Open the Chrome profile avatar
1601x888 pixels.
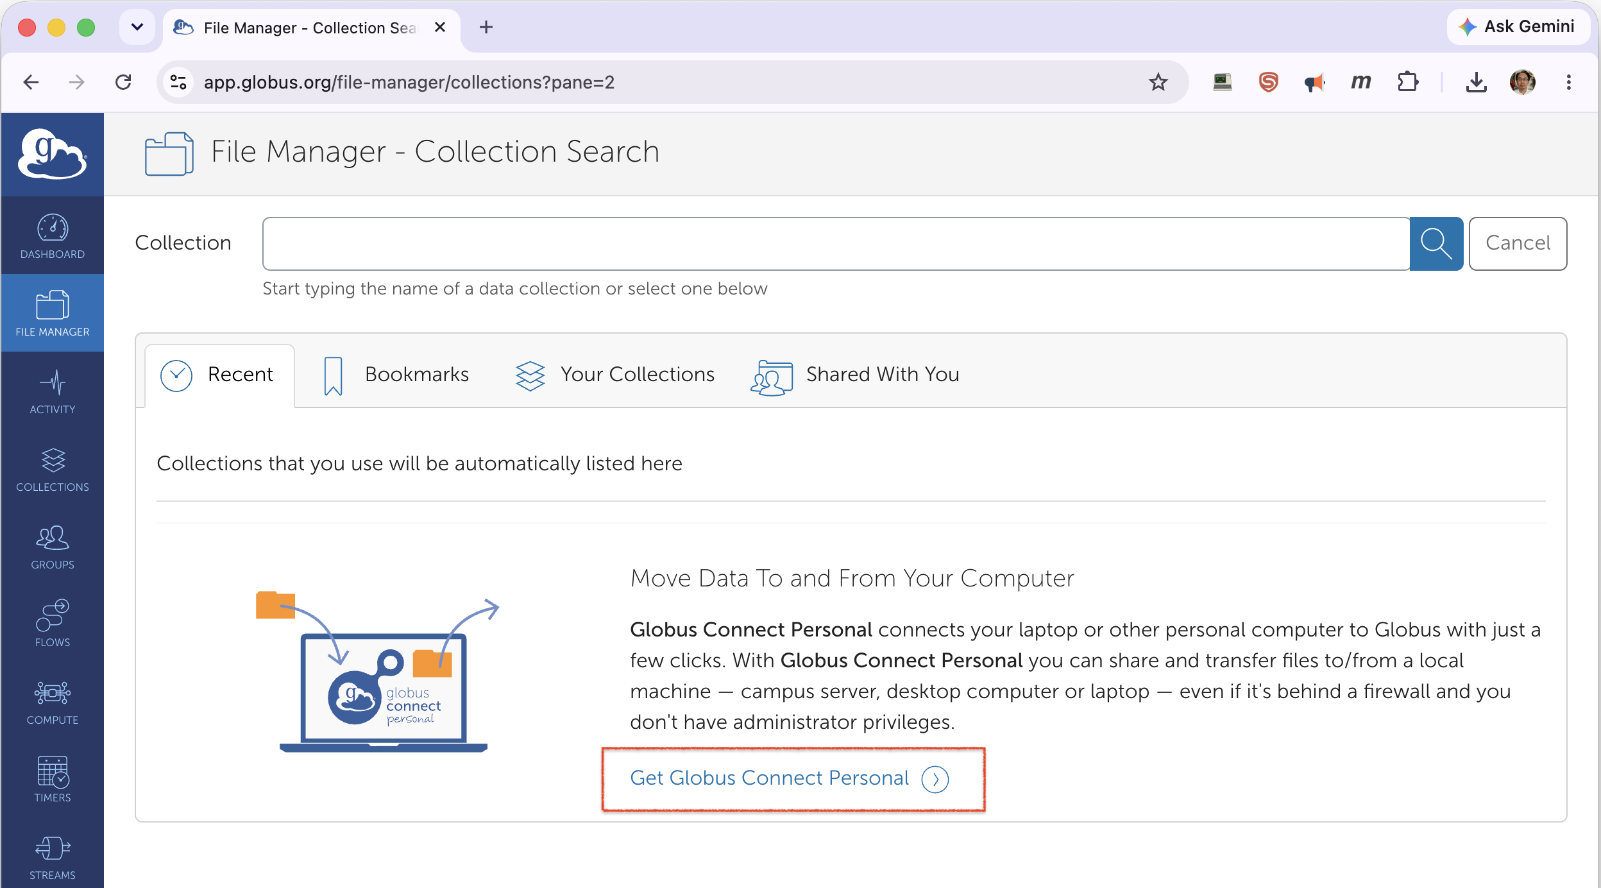coord(1523,82)
